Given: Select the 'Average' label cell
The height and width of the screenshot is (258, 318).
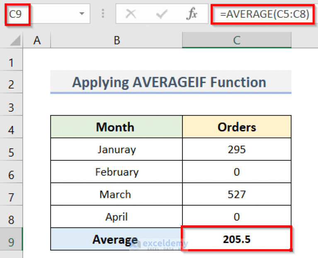Looking at the screenshot, I should (x=116, y=239).
